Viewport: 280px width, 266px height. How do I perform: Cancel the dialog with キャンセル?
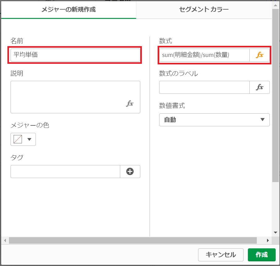tap(221, 255)
